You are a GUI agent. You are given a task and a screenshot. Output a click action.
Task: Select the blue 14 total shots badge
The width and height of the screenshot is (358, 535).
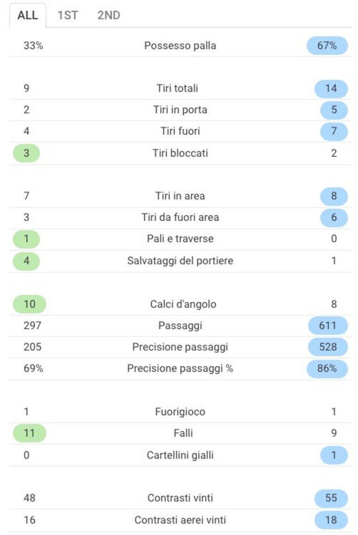(x=331, y=89)
